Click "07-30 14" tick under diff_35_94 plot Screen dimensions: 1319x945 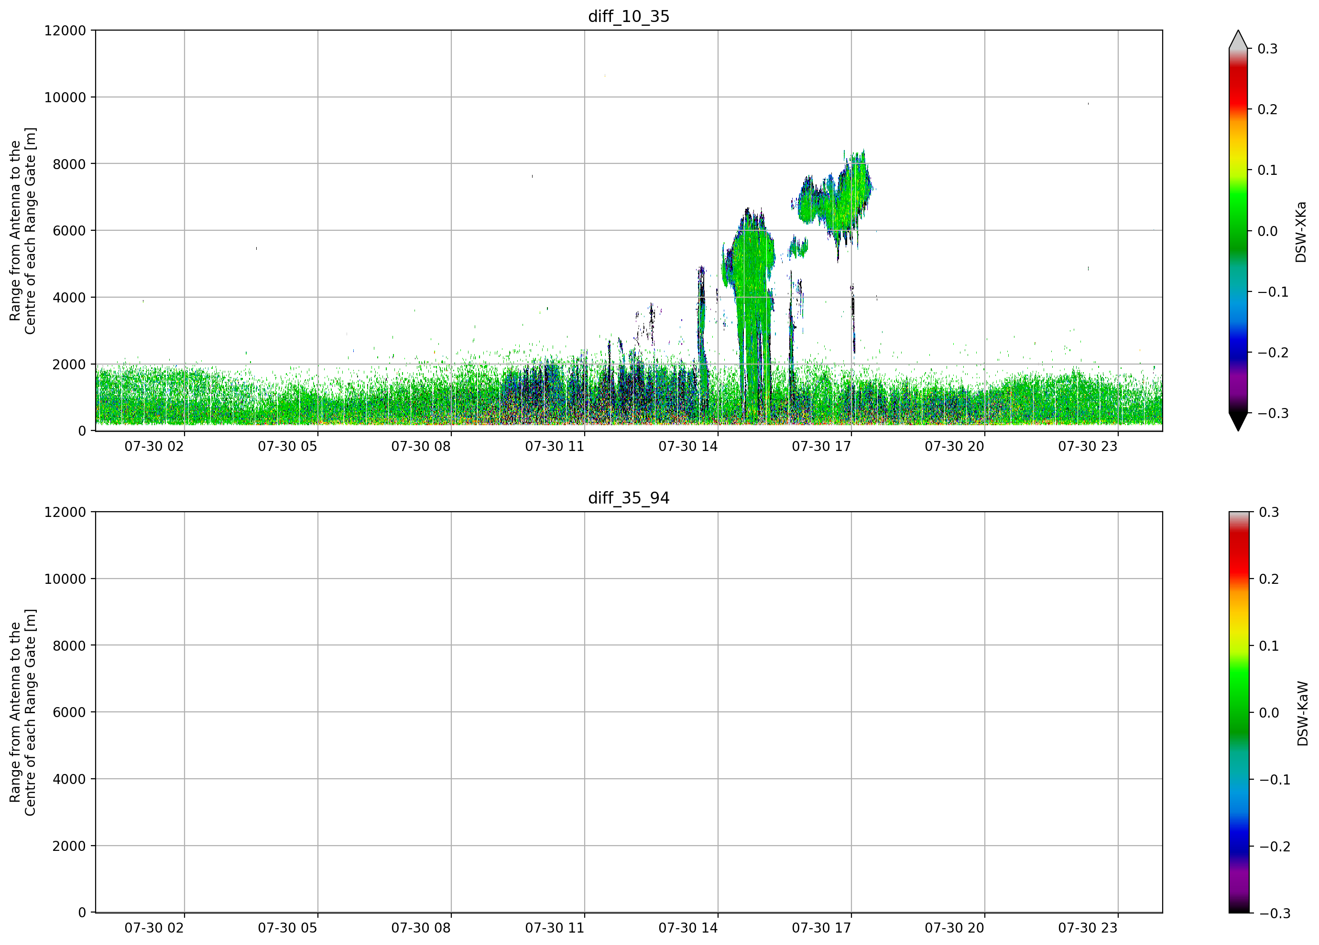click(688, 928)
